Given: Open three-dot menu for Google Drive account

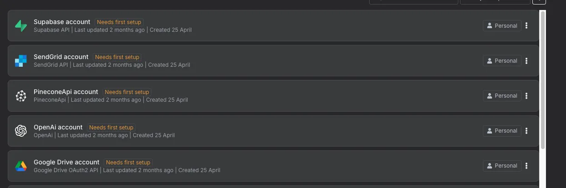Looking at the screenshot, I should [x=526, y=166].
